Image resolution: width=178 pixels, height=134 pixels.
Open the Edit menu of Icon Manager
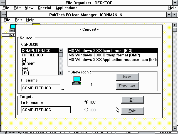[x=18, y=20]
